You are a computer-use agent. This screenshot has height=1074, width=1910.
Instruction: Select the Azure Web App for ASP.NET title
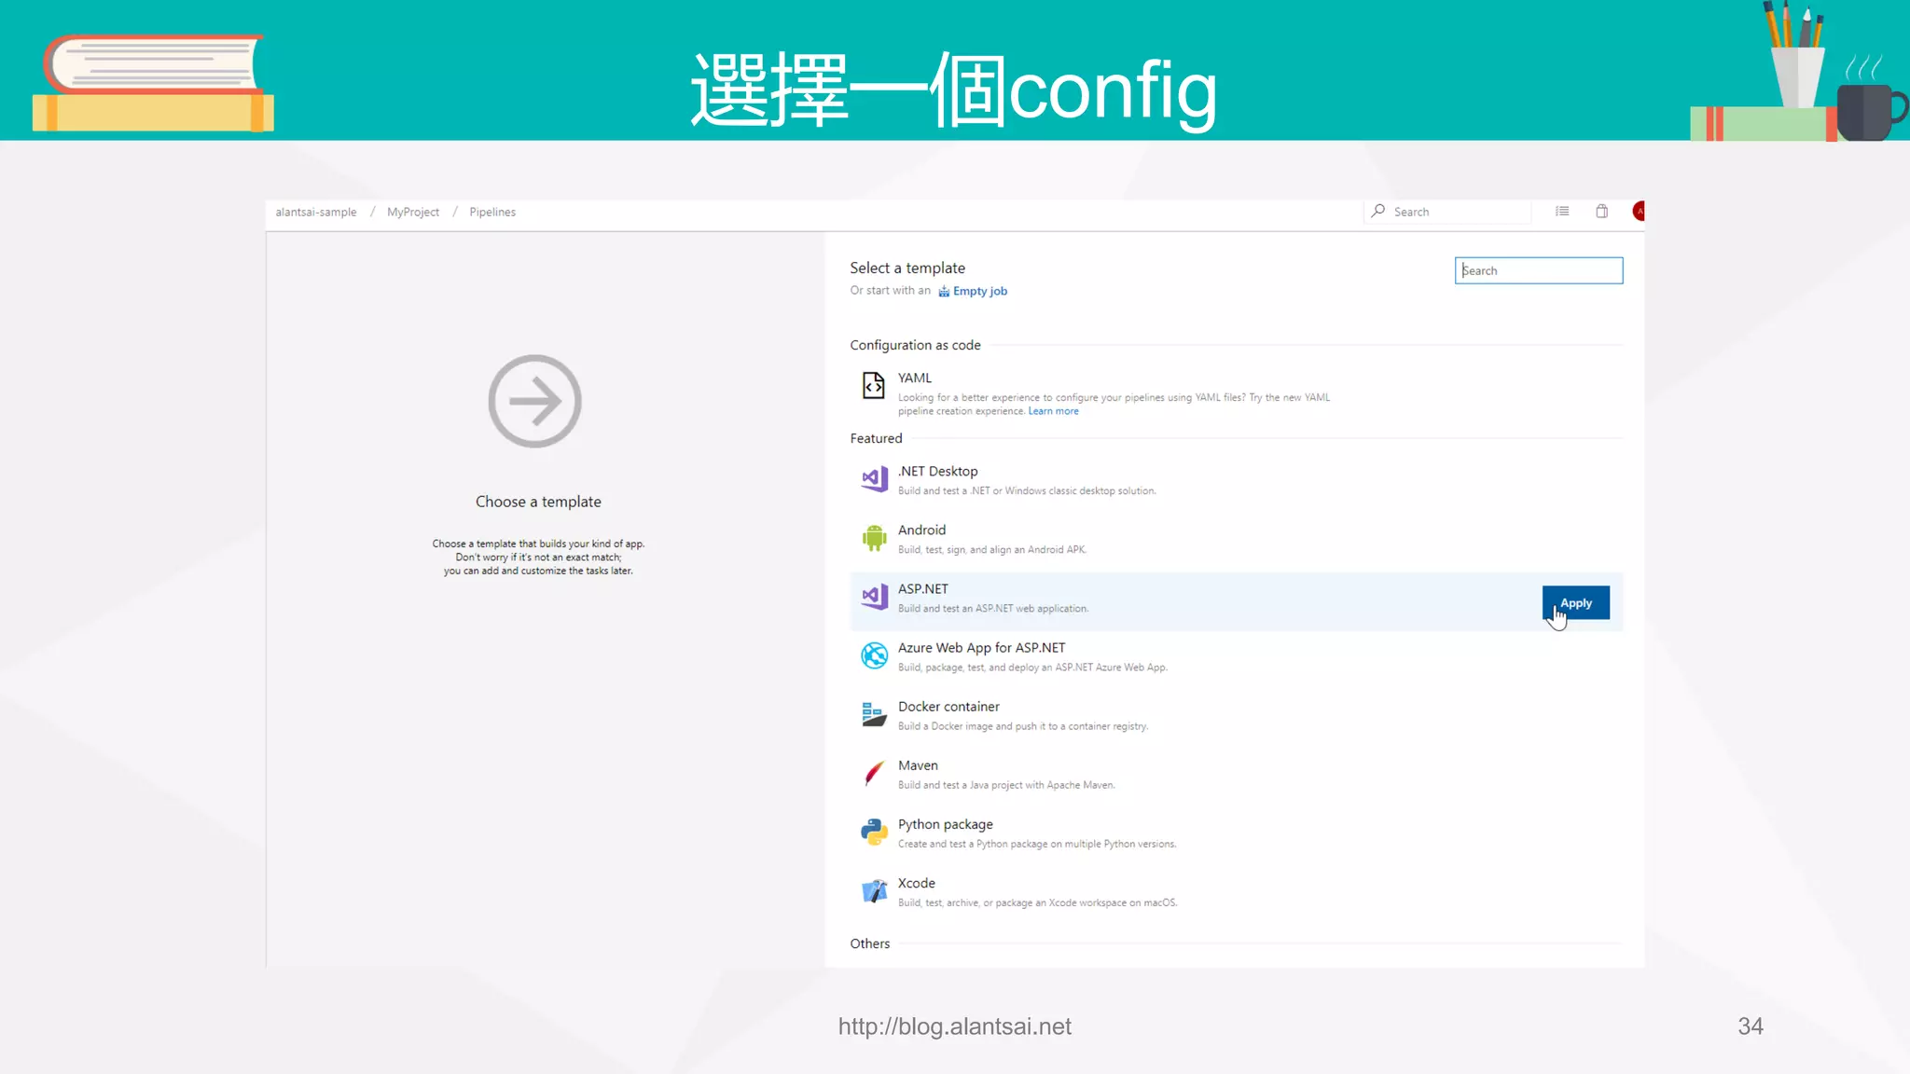coord(981,647)
